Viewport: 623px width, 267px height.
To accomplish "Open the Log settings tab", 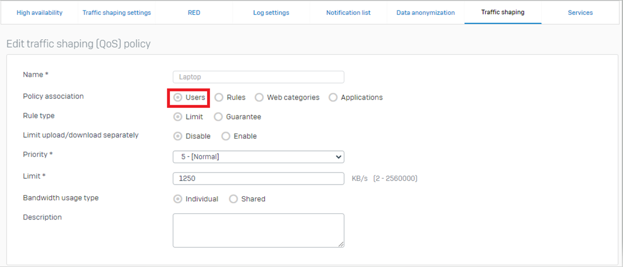I will (x=271, y=13).
